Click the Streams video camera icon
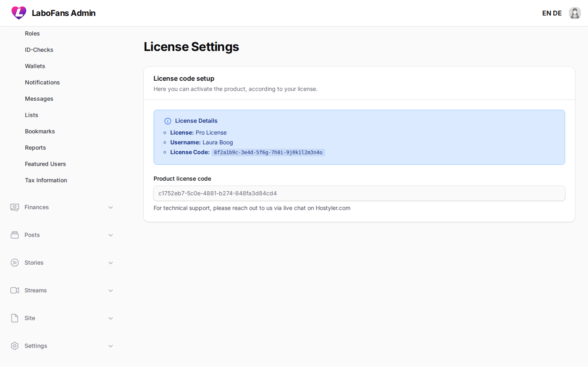Screen dimensions: 588x367 coord(15,290)
